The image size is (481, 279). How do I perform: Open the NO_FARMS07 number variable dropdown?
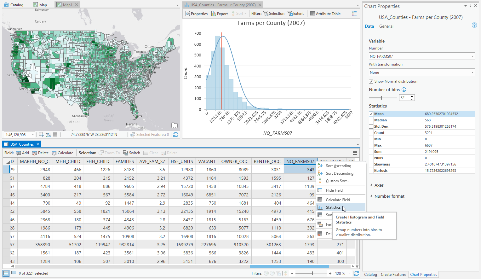point(422,56)
